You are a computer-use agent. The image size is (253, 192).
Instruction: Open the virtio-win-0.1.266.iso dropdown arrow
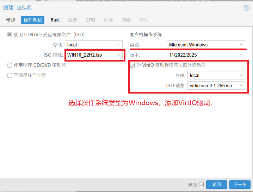241,85
